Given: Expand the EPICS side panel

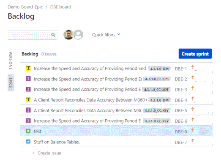Looking at the screenshot, I should tap(11, 83).
